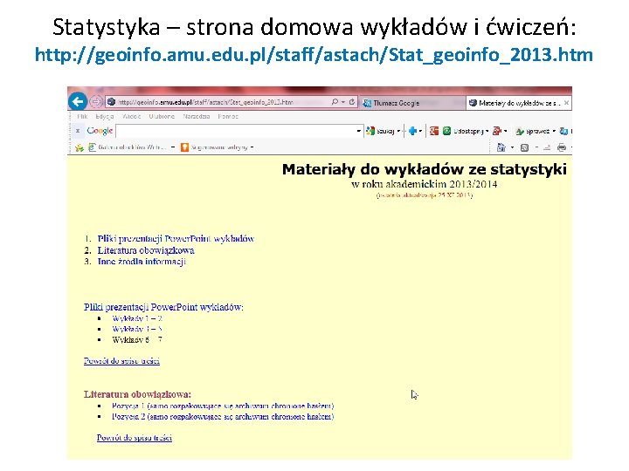
Task: Click the greyed Forward arrow button
Action: (95, 102)
